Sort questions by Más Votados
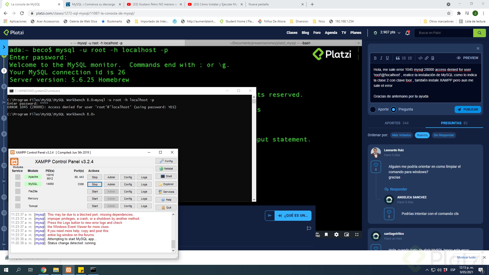Screen dimensions: 489x275 click(x=401, y=135)
